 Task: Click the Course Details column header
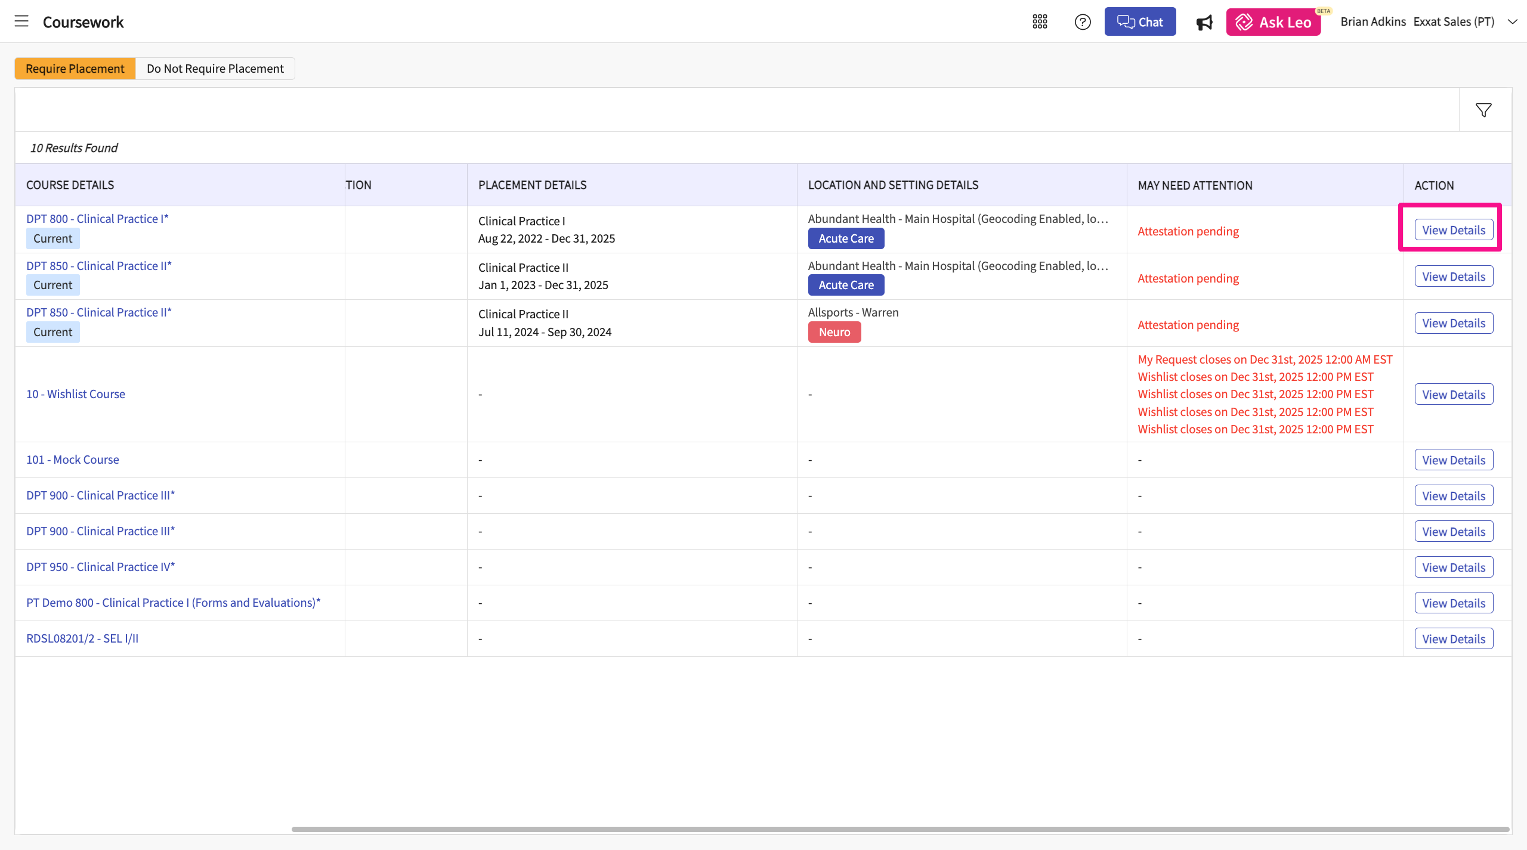(70, 185)
